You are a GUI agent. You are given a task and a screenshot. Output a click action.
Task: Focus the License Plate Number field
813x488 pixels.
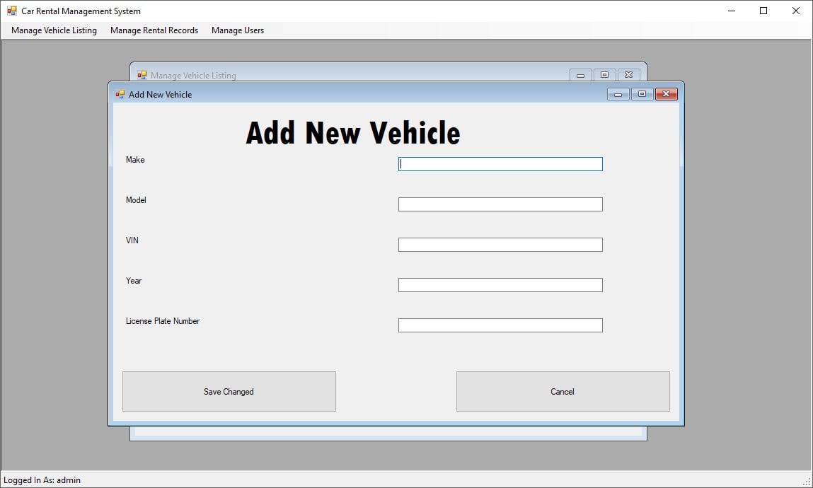click(x=500, y=325)
